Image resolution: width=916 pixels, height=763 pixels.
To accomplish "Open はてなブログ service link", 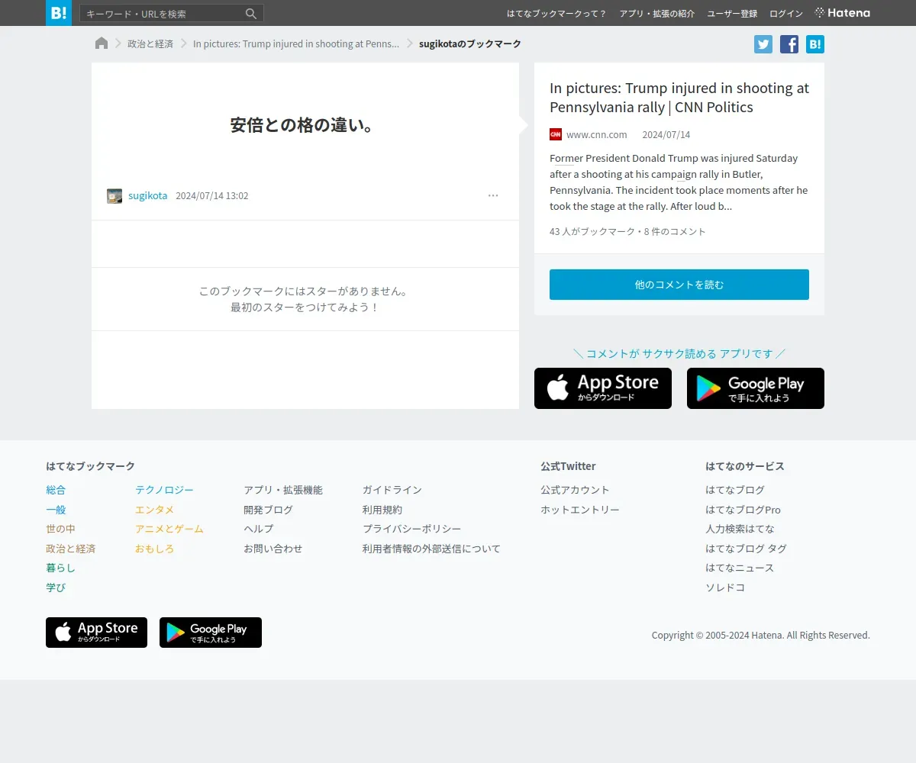I will pyautogui.click(x=735, y=490).
